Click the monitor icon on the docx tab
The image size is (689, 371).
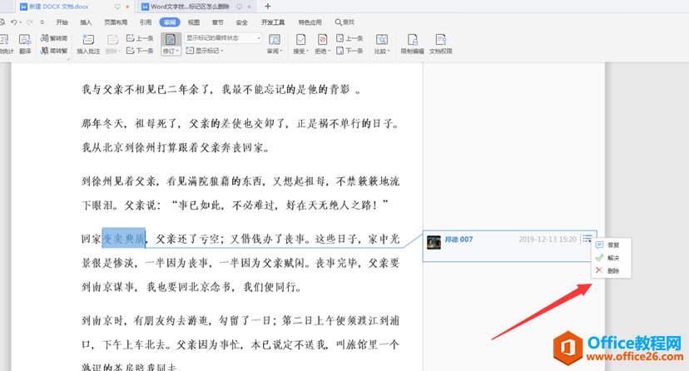click(x=117, y=7)
